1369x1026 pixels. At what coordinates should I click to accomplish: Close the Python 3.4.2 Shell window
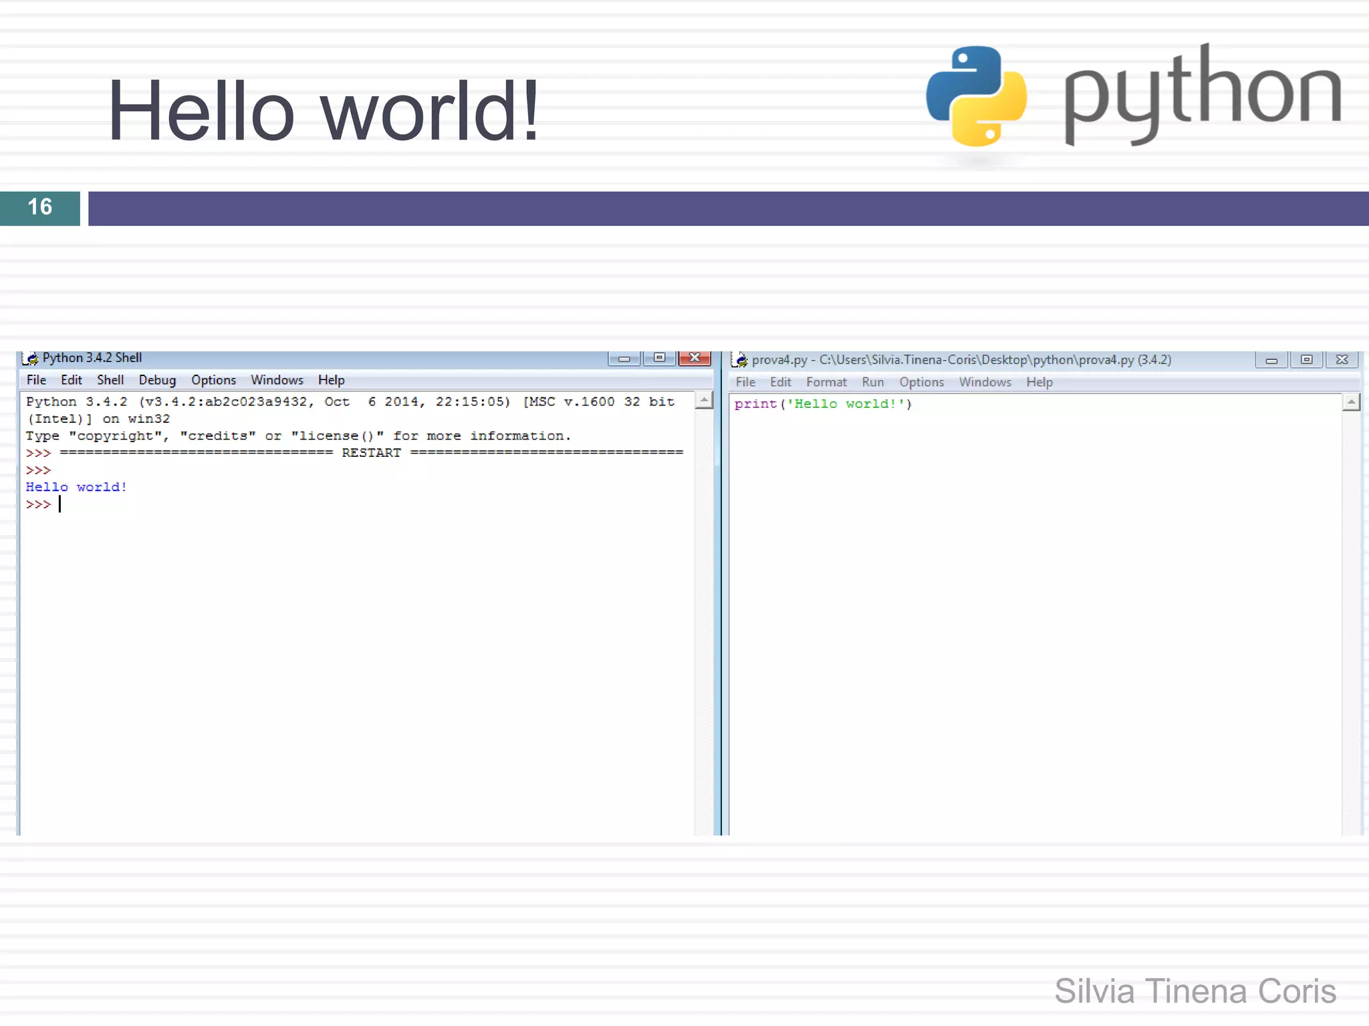pyautogui.click(x=695, y=358)
